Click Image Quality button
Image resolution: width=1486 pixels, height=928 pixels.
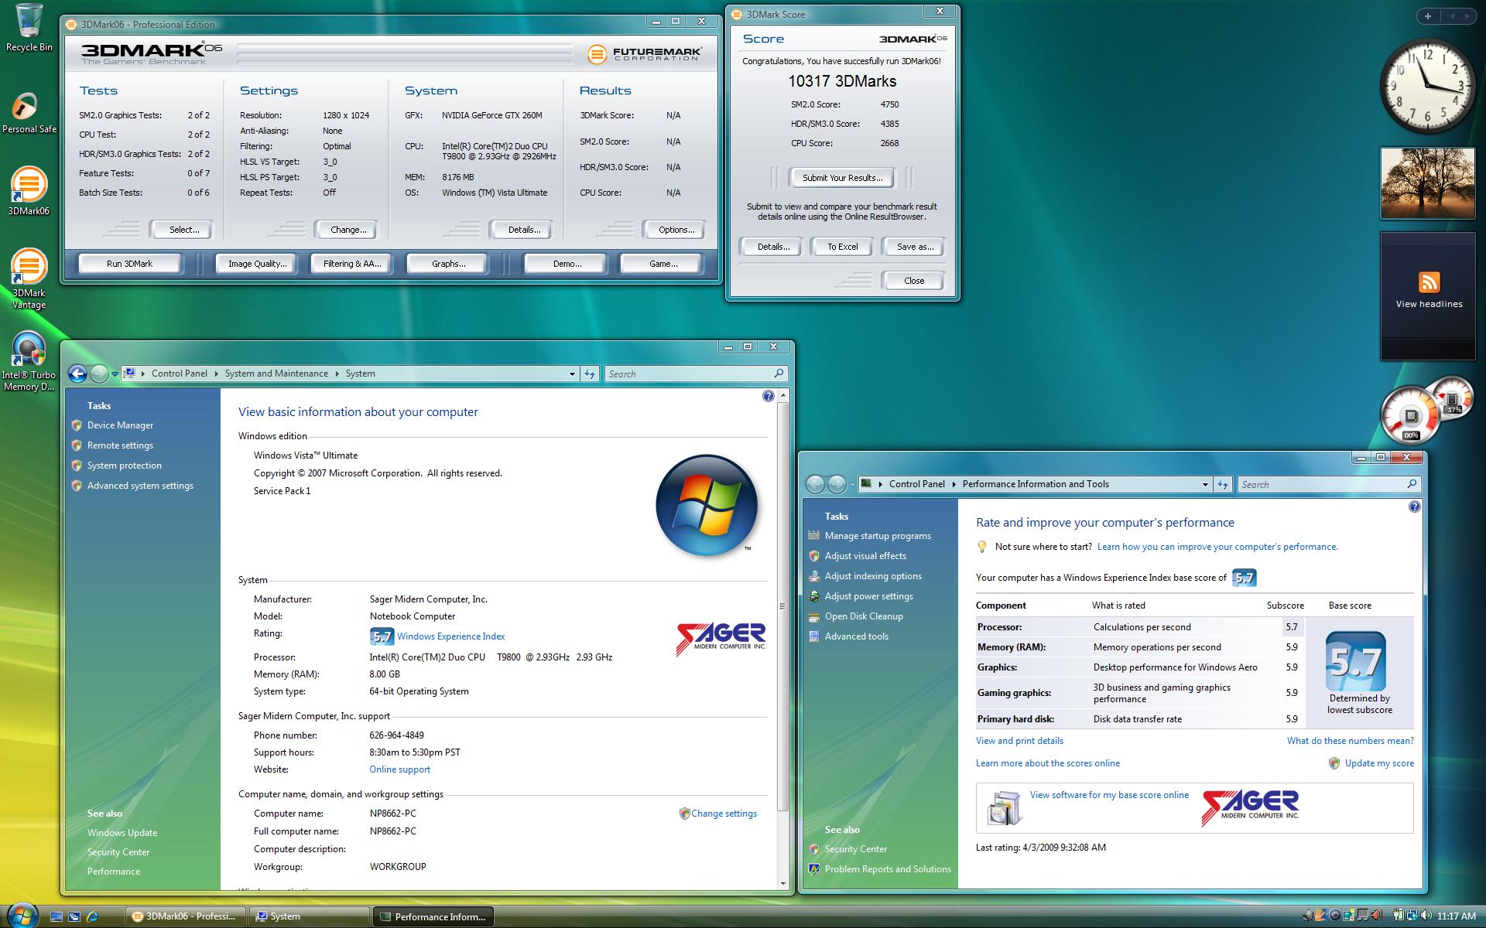[257, 264]
